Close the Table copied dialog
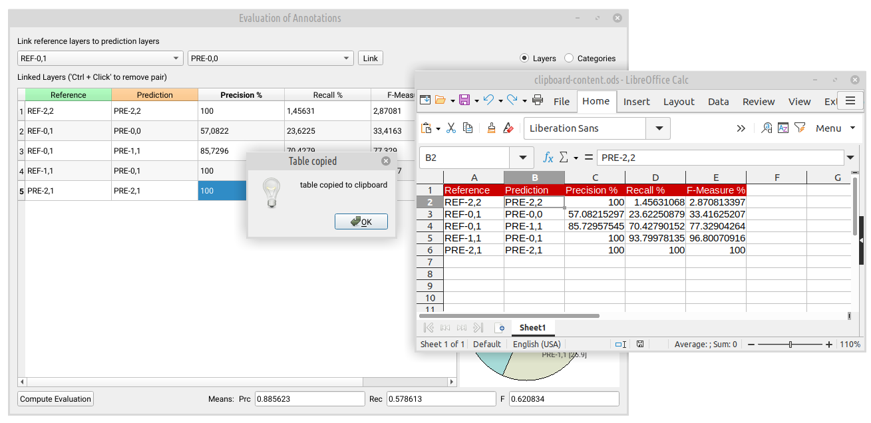Screen dimensions: 871x423 click(x=386, y=161)
